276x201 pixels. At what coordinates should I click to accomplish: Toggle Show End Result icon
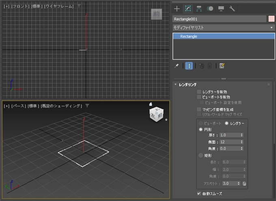click(x=189, y=66)
